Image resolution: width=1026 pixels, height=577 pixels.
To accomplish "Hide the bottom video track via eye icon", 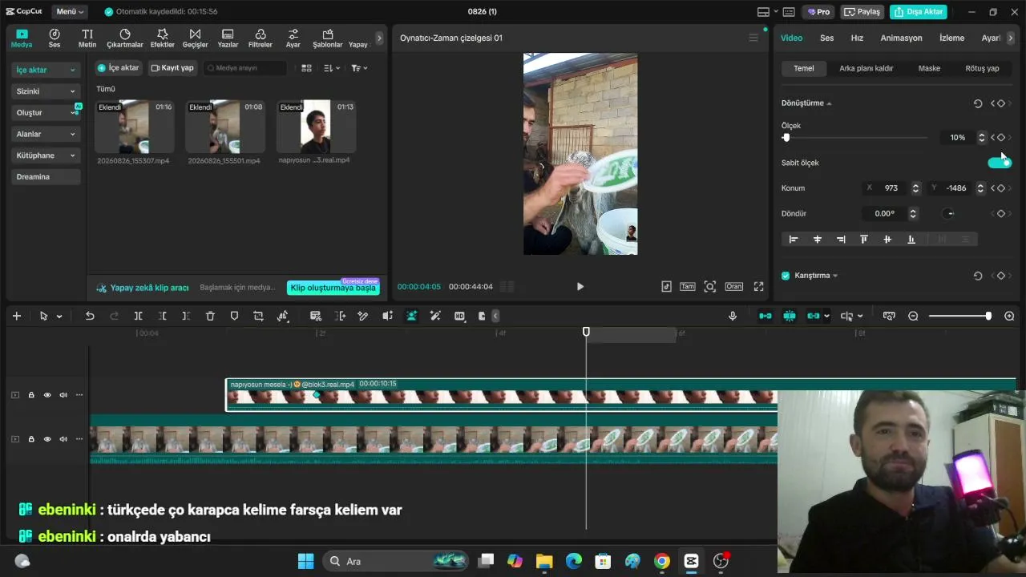I will coord(47,439).
